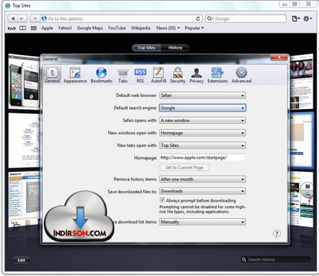Click the reload page icon
The height and width of the screenshot is (276, 319).
point(198,18)
